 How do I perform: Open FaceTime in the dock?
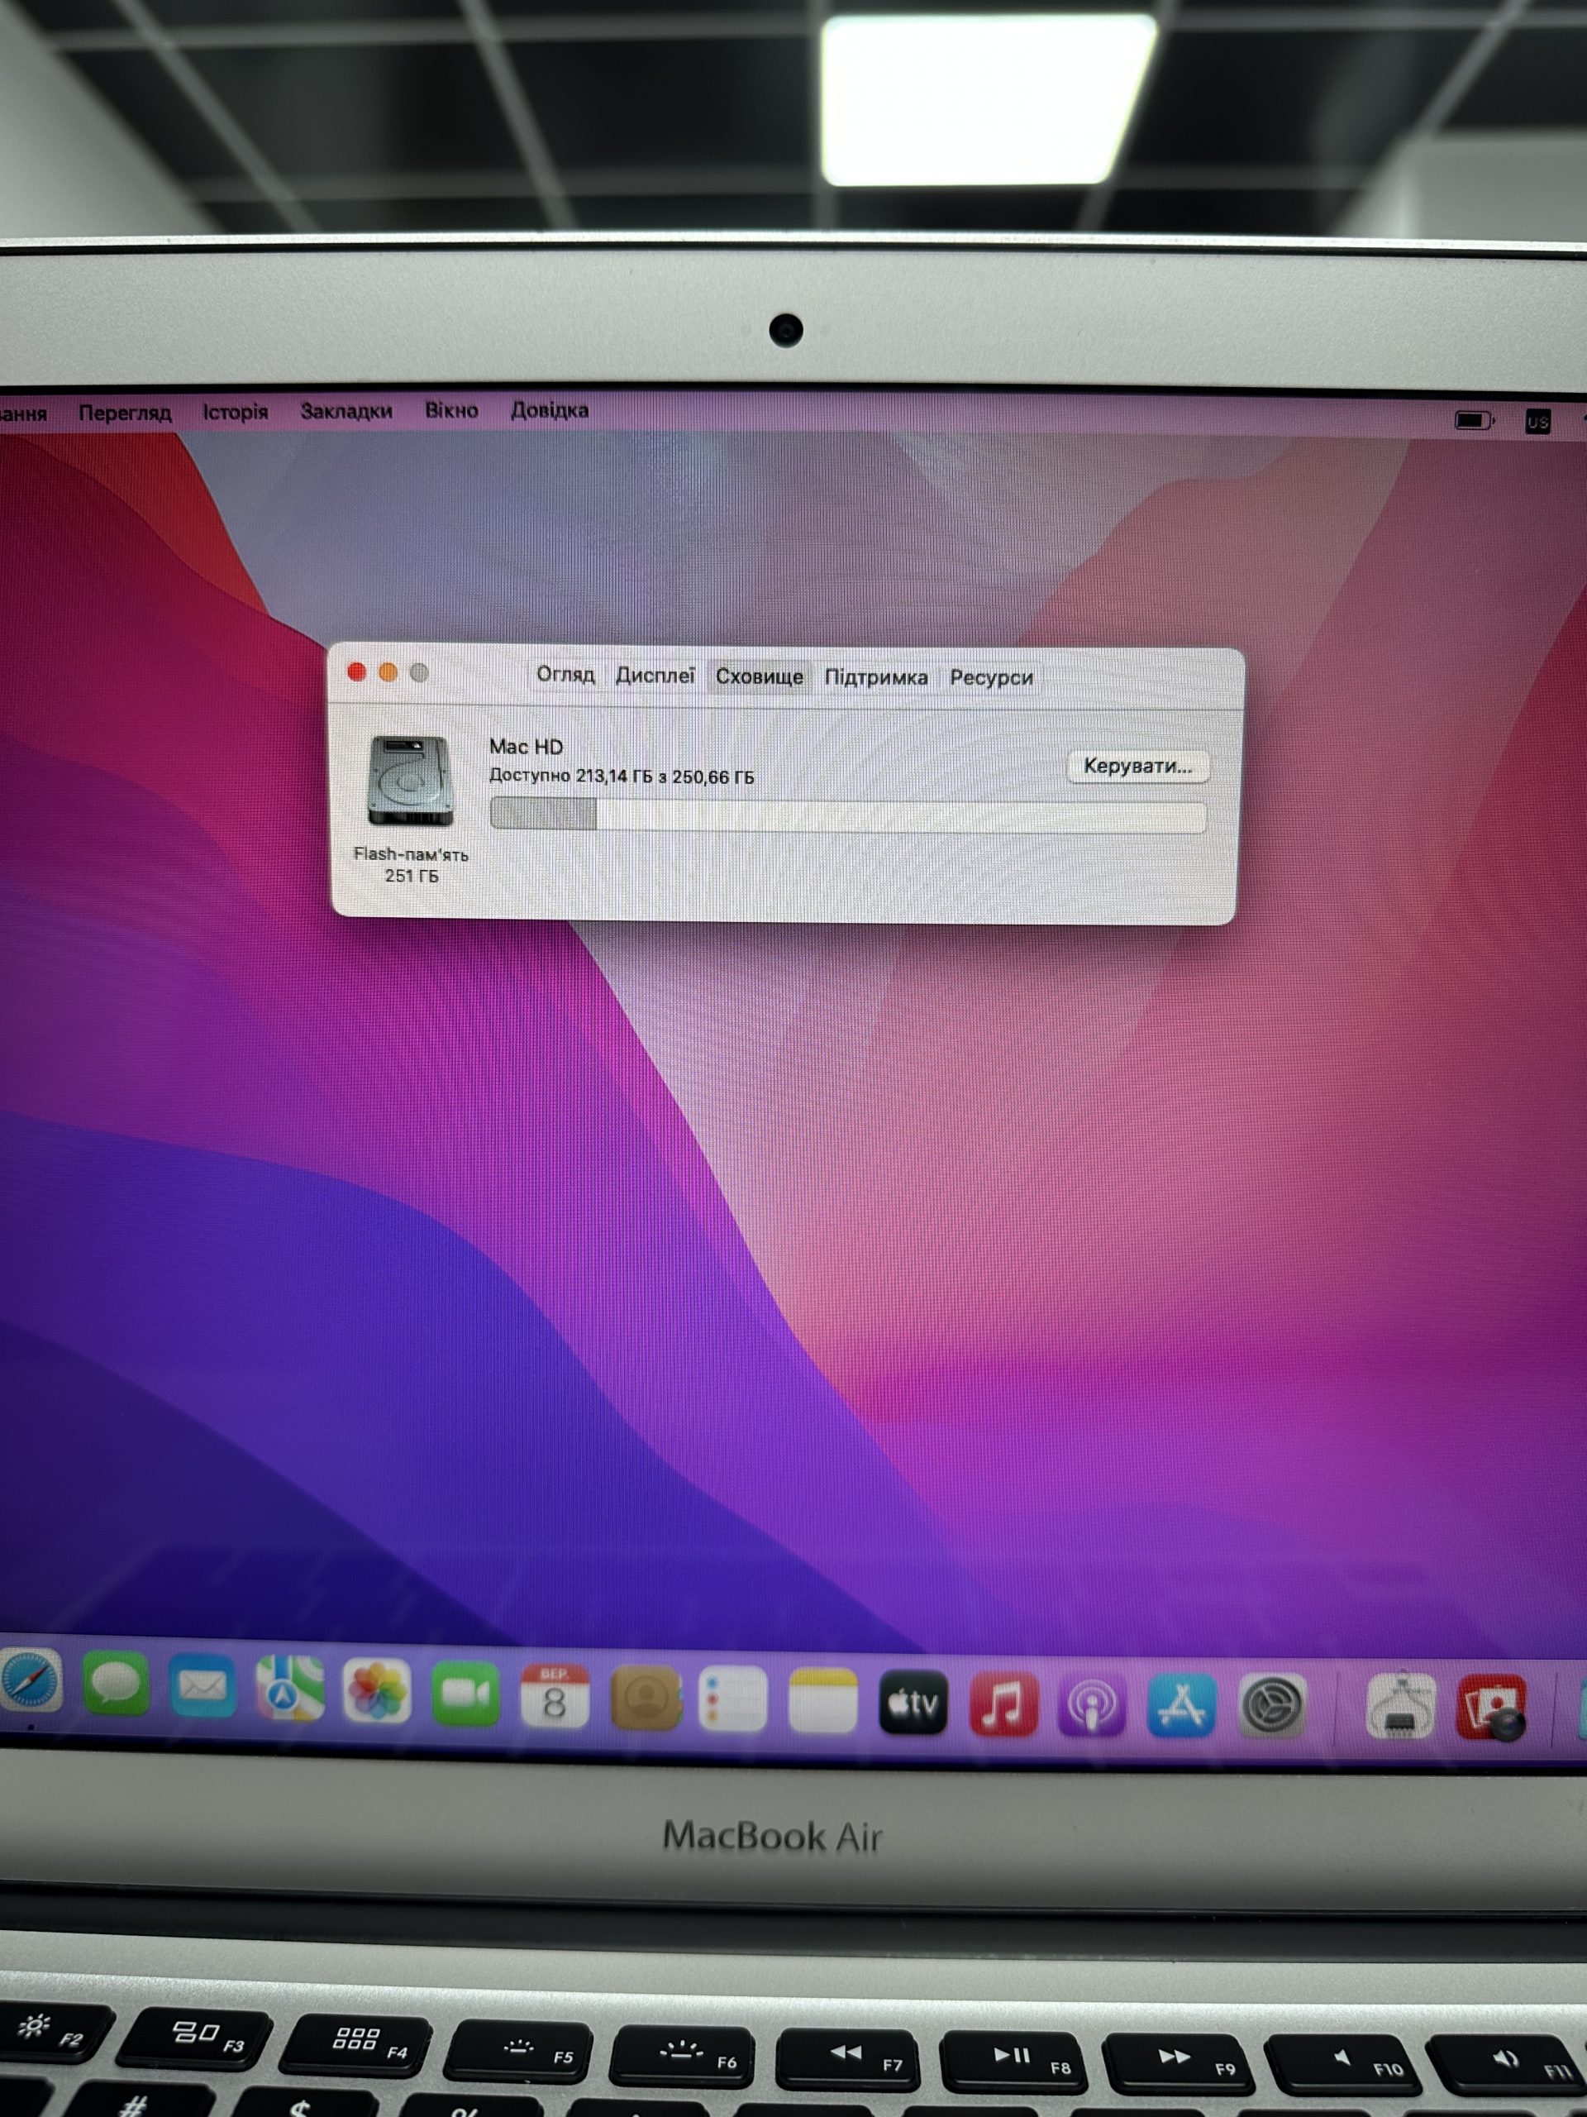tap(466, 1694)
